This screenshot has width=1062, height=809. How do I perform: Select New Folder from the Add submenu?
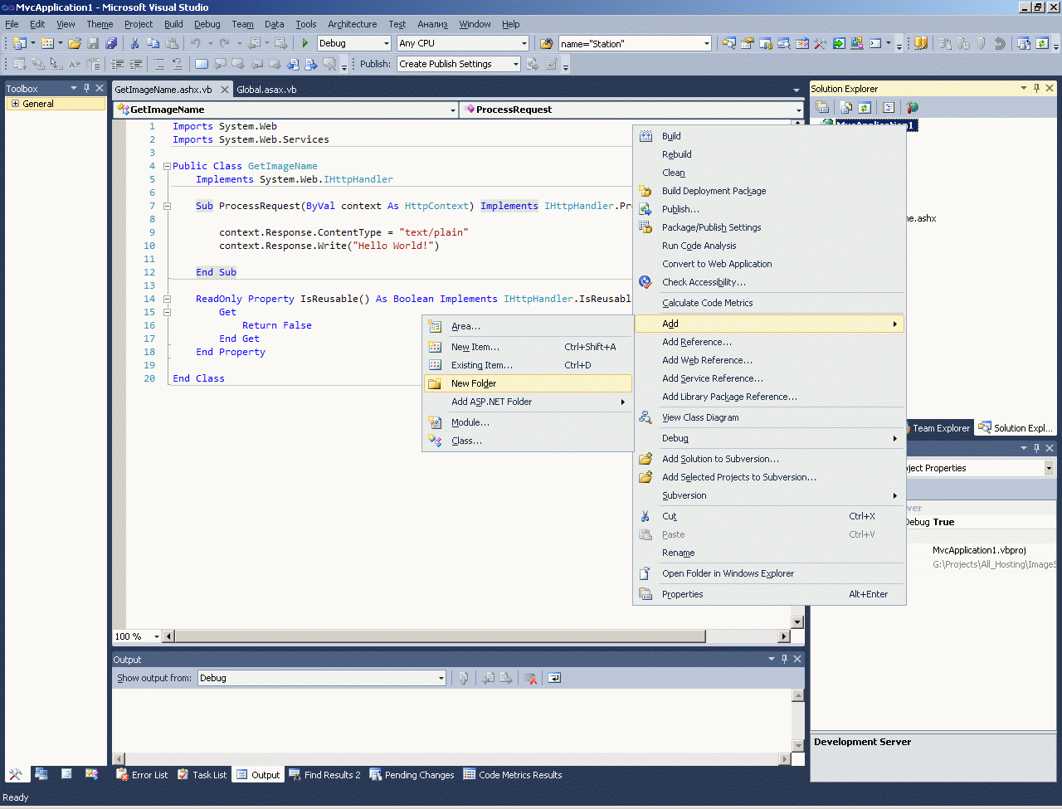point(474,383)
